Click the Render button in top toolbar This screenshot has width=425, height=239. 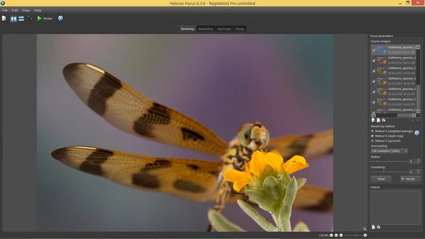[x=44, y=19]
